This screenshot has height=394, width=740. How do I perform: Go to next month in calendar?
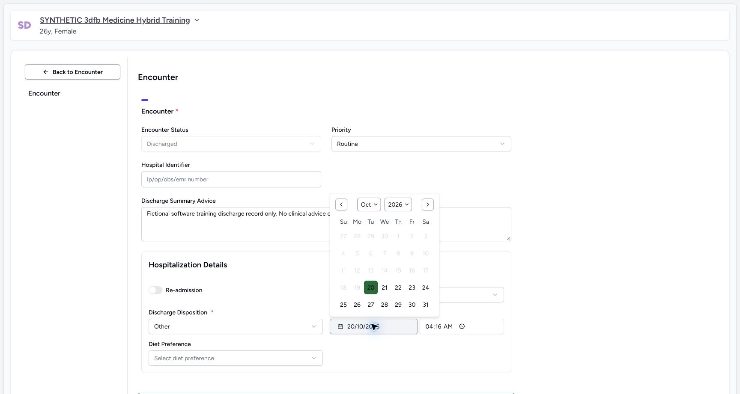click(x=428, y=204)
